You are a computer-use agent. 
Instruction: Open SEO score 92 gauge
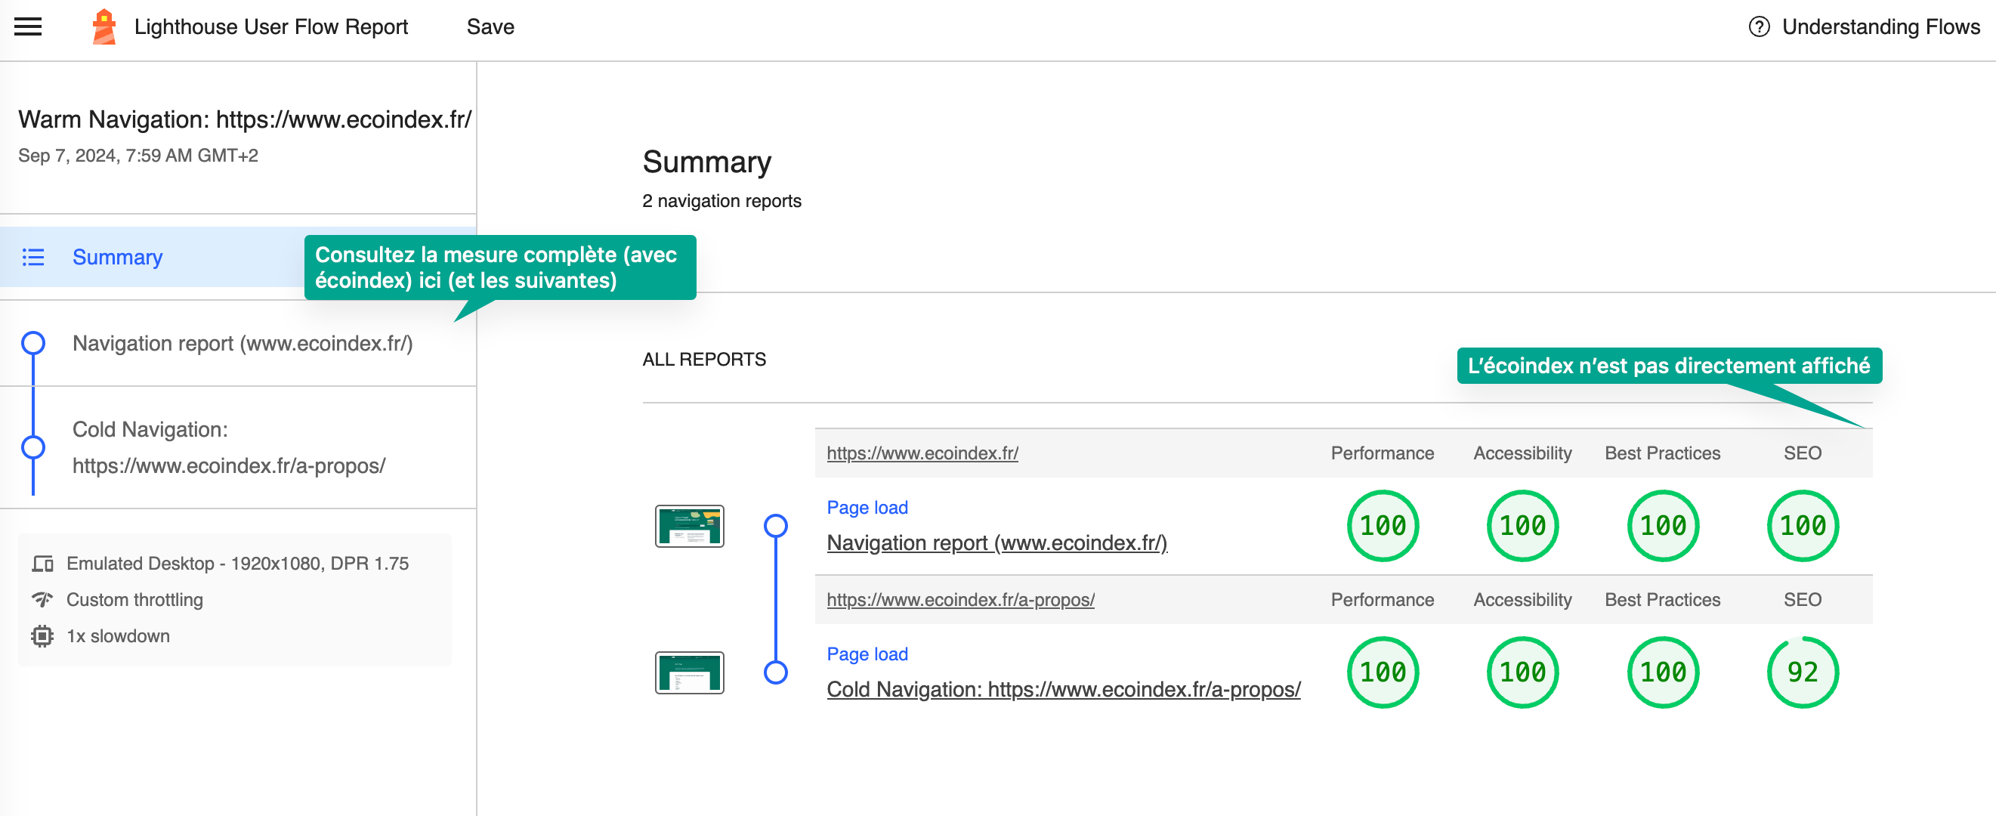1803,672
